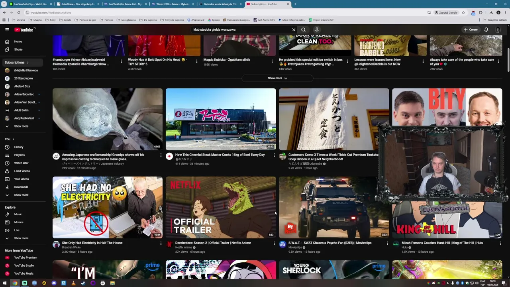
Task: Open the user account avatar menu
Action: (x=498, y=29)
